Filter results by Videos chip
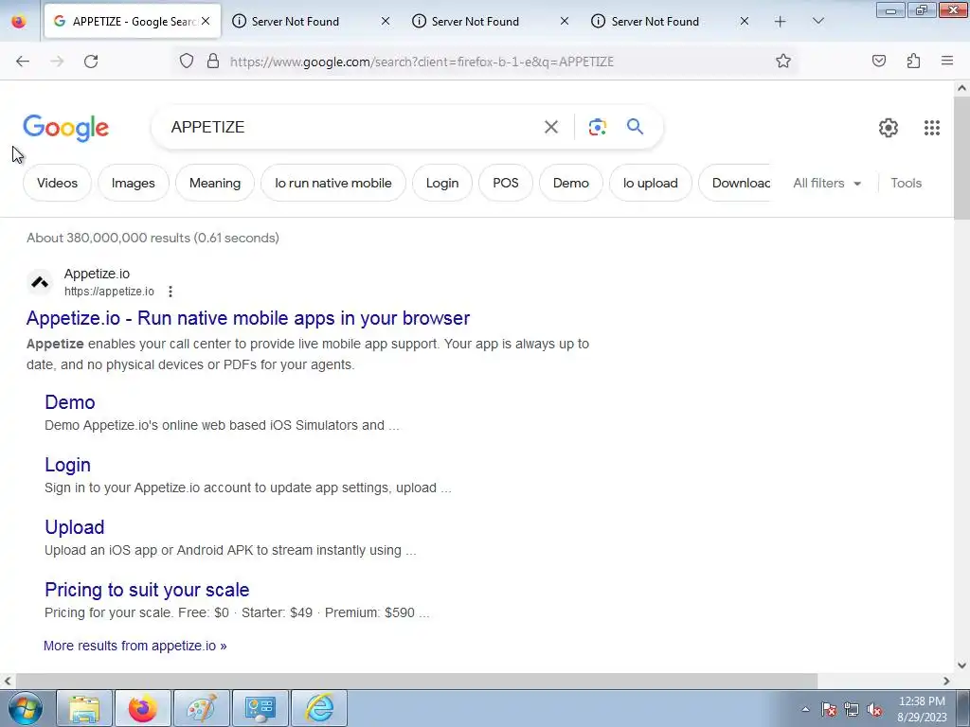The width and height of the screenshot is (970, 727). [57, 183]
